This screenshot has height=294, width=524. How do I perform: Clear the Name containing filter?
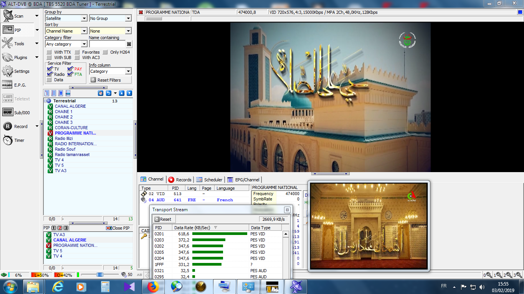coord(129,44)
